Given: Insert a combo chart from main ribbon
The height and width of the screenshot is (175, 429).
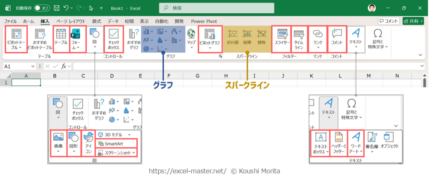Looking at the screenshot, I should click(x=174, y=40).
